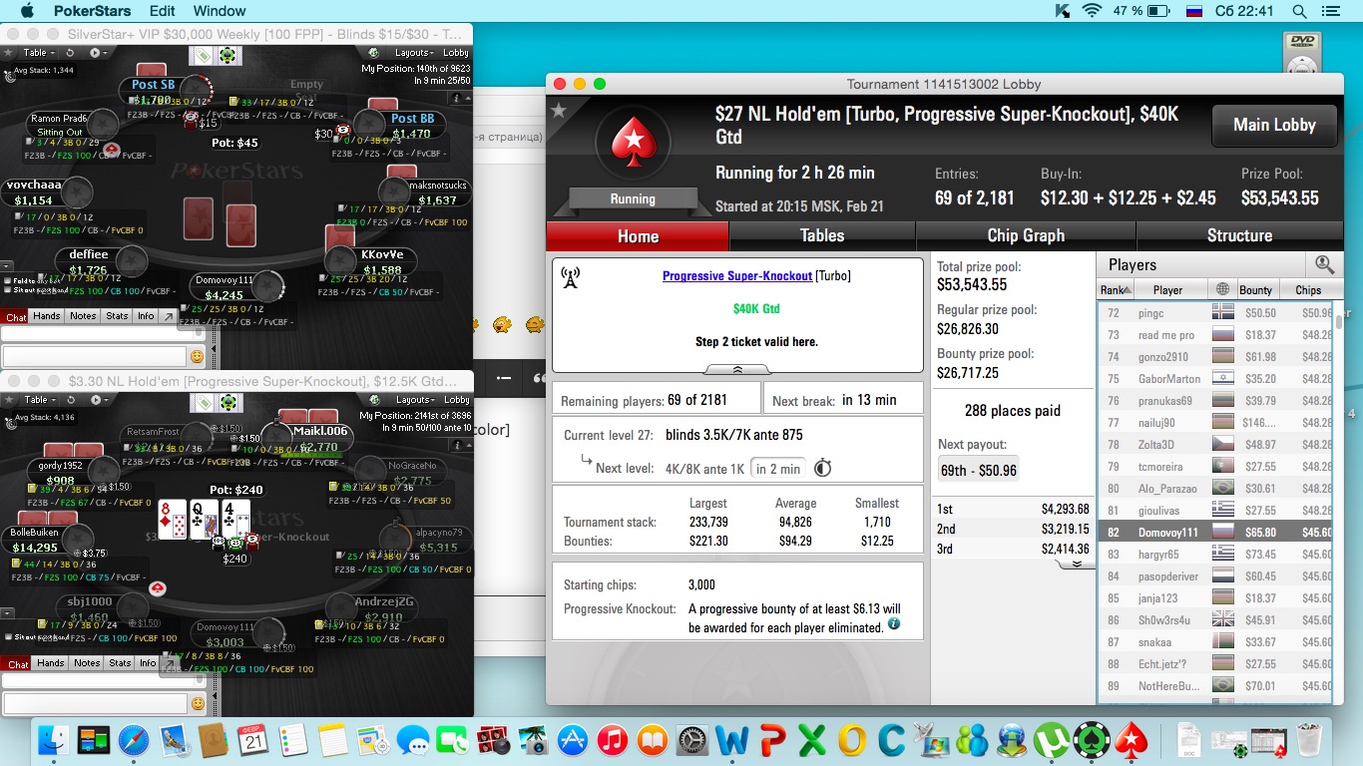Switch to the Structure tab
This screenshot has height=766, width=1363.
(x=1239, y=235)
